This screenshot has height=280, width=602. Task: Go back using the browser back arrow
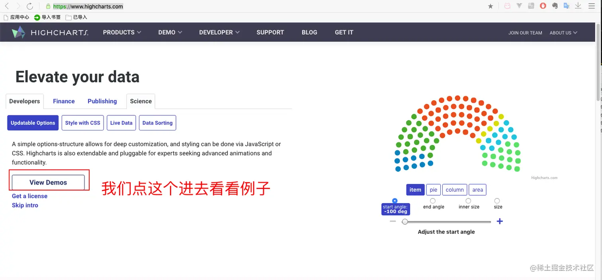7,6
